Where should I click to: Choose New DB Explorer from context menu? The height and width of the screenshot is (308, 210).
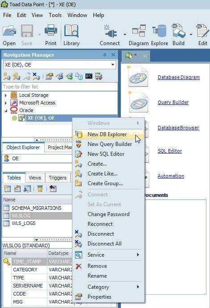[x=108, y=134]
